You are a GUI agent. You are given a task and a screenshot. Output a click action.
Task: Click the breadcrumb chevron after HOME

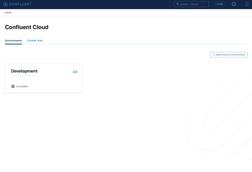[x=14, y=13]
